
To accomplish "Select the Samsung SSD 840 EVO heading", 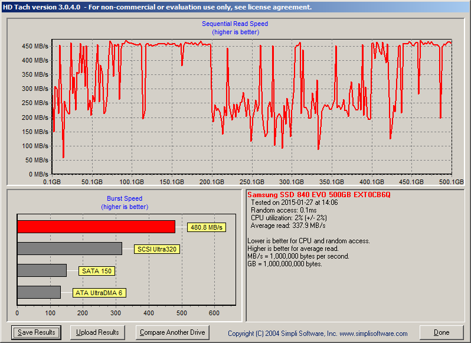I will [319, 195].
